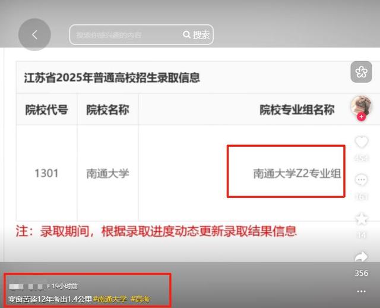The image size is (380, 308).
Task: Open the three-dot more options menu
Action: pos(362,291)
